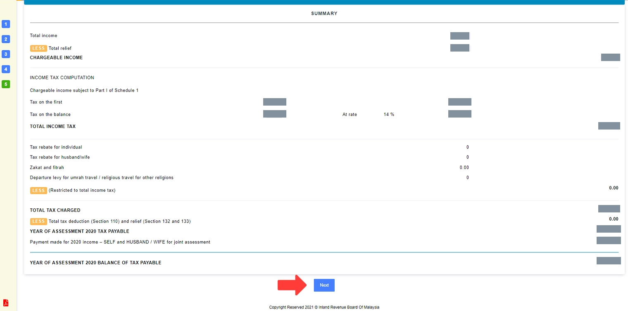Select step 4 from the step navigator
The image size is (628, 311).
click(6, 69)
